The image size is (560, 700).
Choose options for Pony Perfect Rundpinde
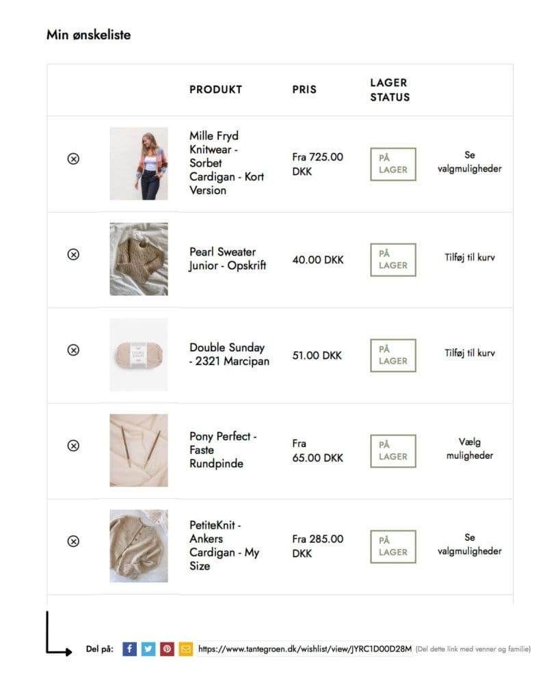point(469,449)
